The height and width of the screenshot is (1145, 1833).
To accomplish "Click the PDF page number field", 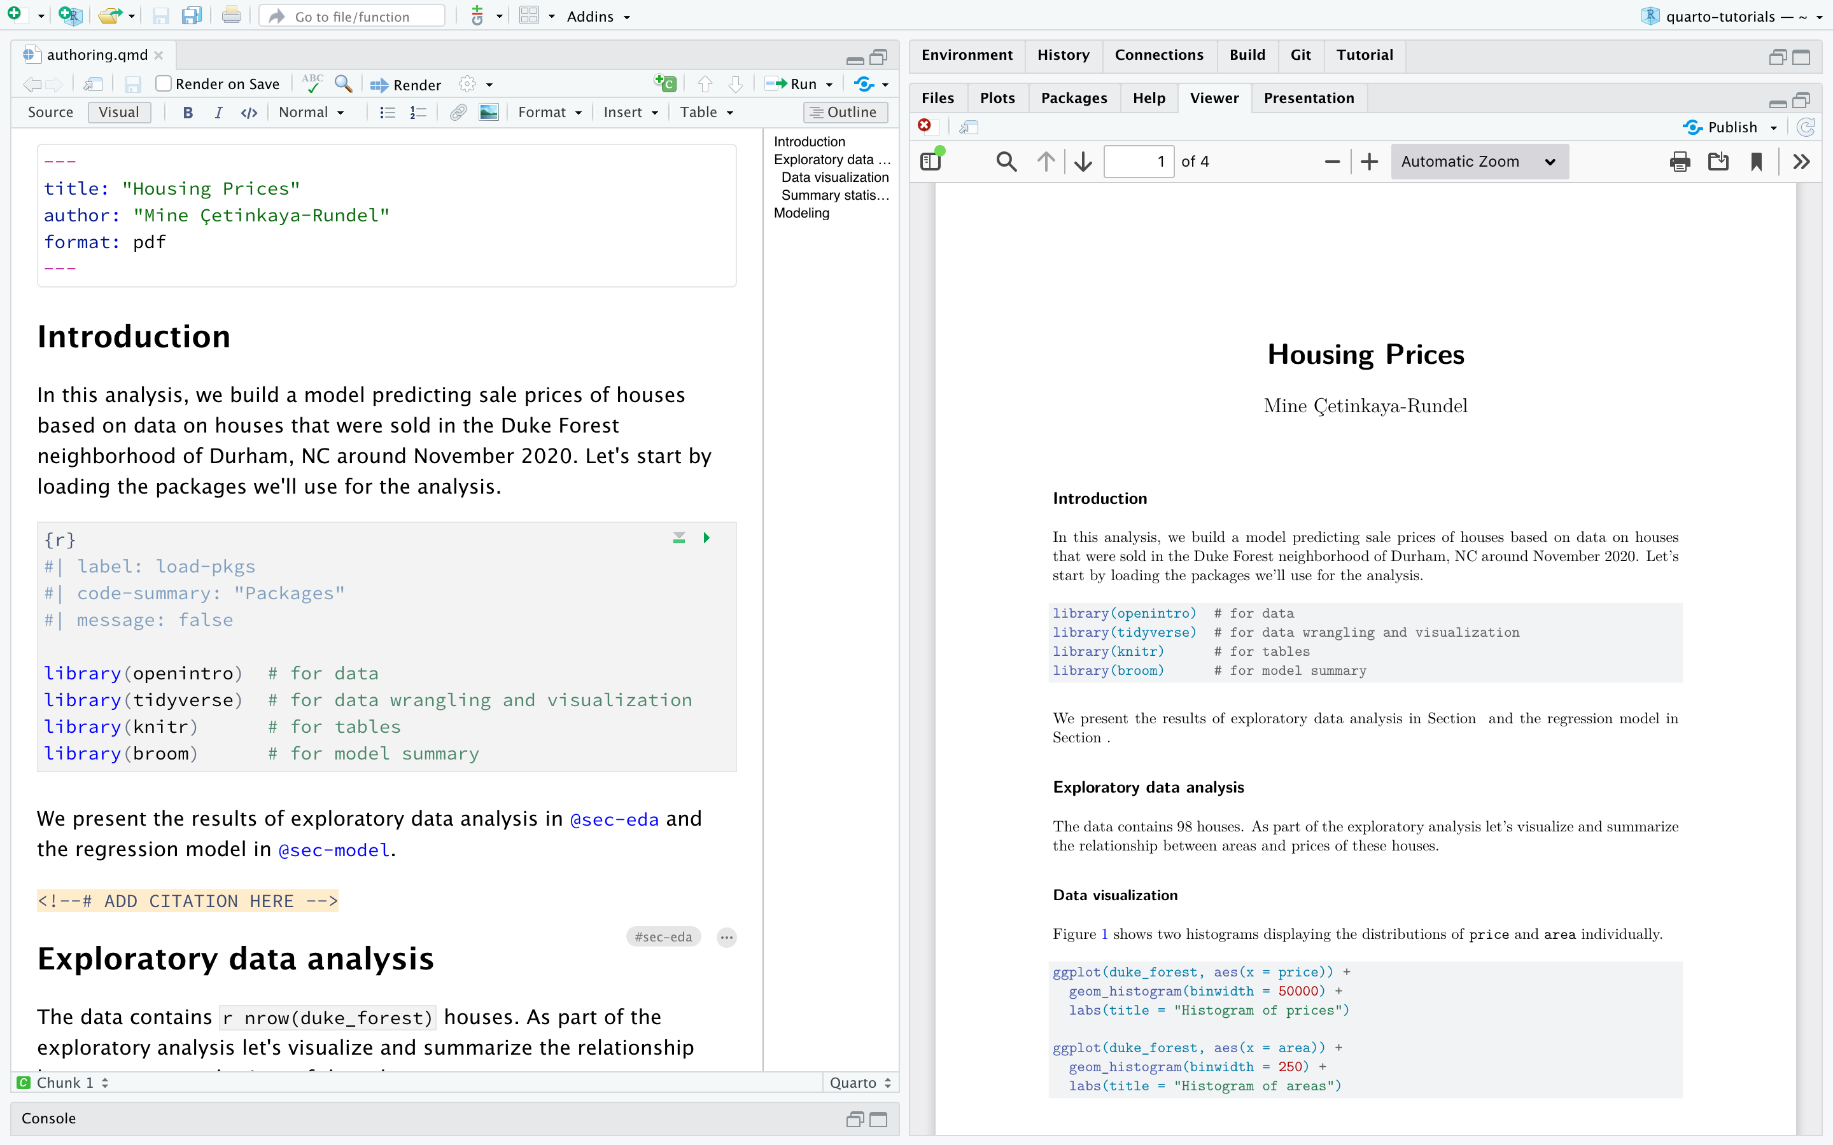I will (1140, 162).
